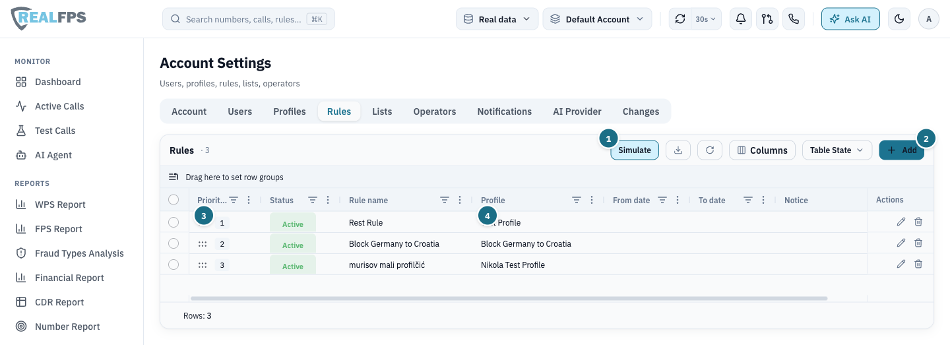Open filter for Priority column
Viewport: 950px width, 345px height.
[x=234, y=200]
